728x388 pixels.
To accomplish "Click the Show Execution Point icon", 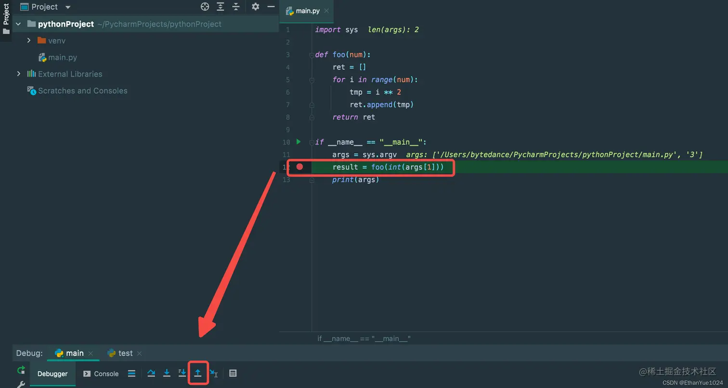I will [131, 374].
